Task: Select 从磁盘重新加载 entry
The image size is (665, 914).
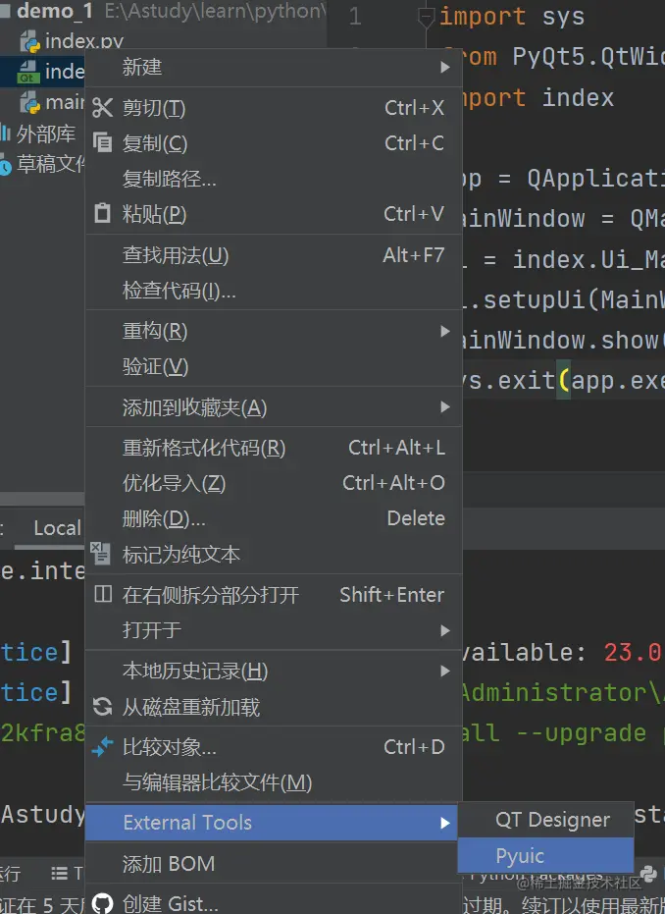Action: point(273,707)
